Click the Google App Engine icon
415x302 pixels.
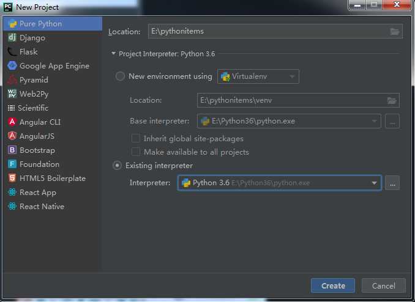pyautogui.click(x=12, y=65)
